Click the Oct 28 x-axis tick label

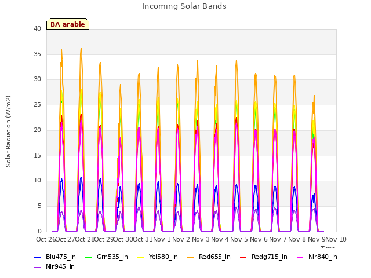click(x=85, y=239)
